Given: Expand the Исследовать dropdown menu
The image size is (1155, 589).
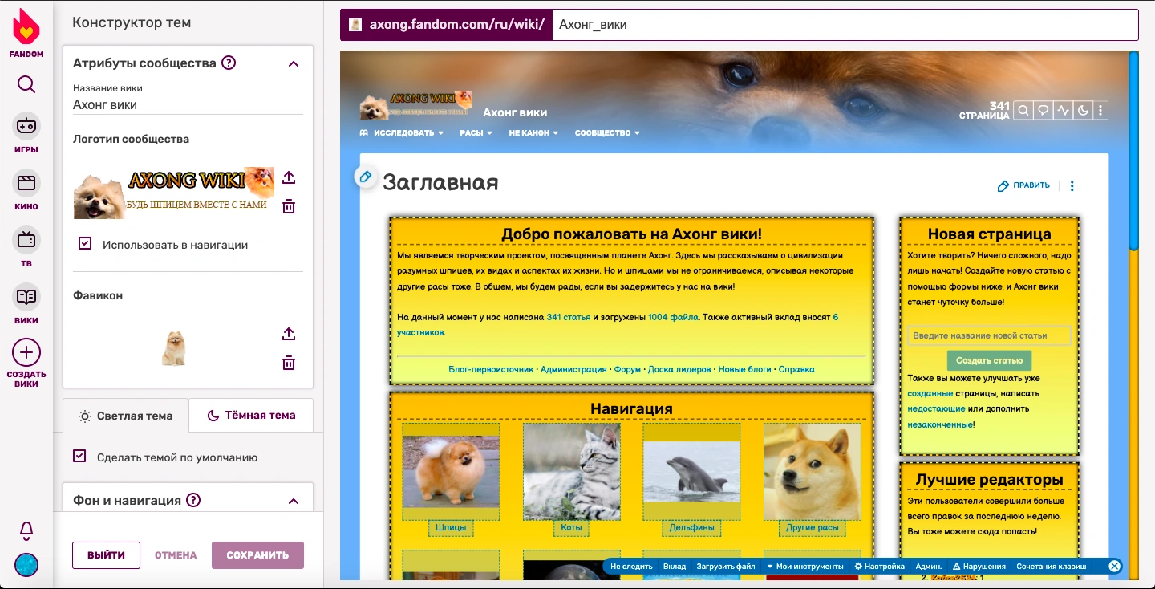Looking at the screenshot, I should 402,133.
